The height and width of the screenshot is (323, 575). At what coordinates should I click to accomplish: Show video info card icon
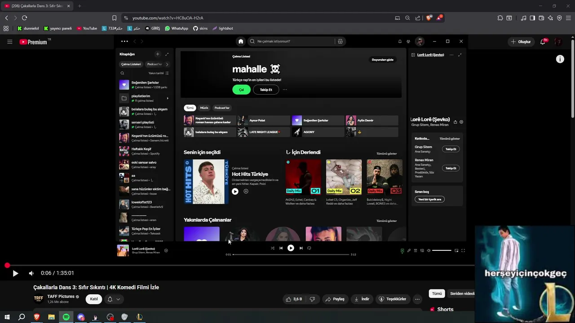click(560, 59)
